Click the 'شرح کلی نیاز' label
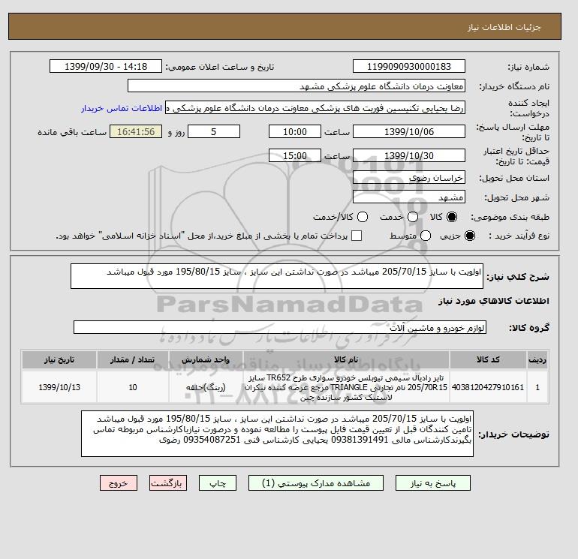The width and height of the screenshot is (578, 559). point(518,277)
